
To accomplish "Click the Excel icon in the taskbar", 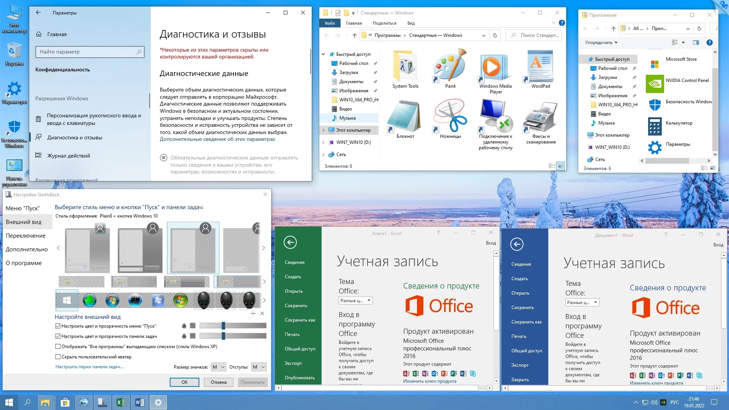I will 121,402.
